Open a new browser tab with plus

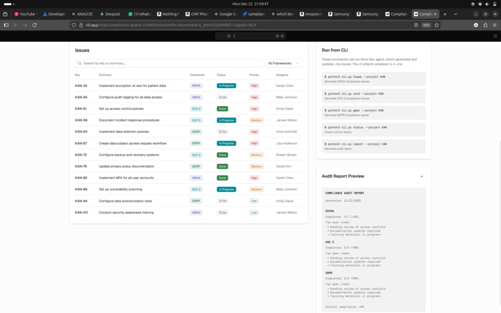click(x=445, y=14)
